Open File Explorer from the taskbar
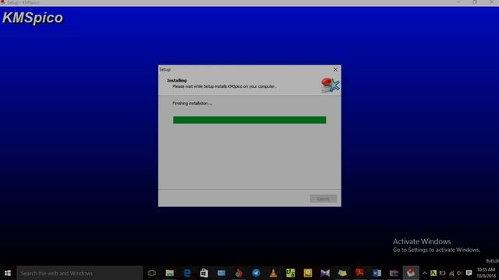Screen dimensions: 499x280 click(x=170, y=273)
